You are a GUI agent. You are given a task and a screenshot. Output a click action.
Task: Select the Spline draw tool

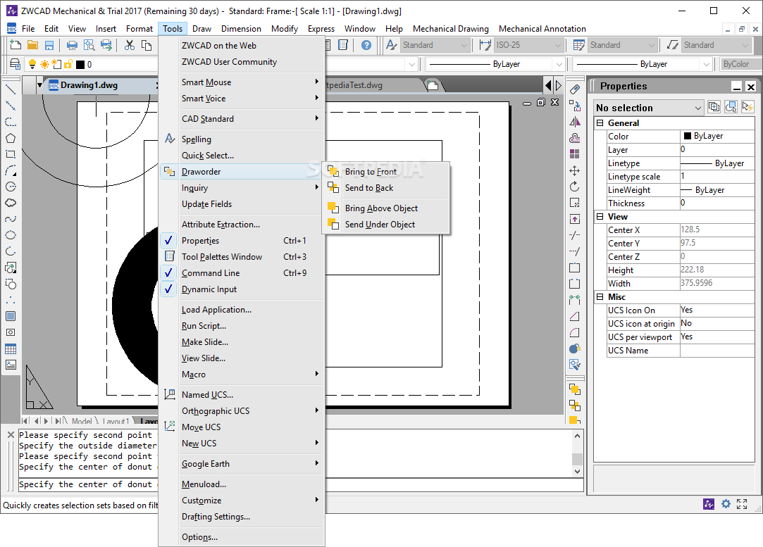11,219
